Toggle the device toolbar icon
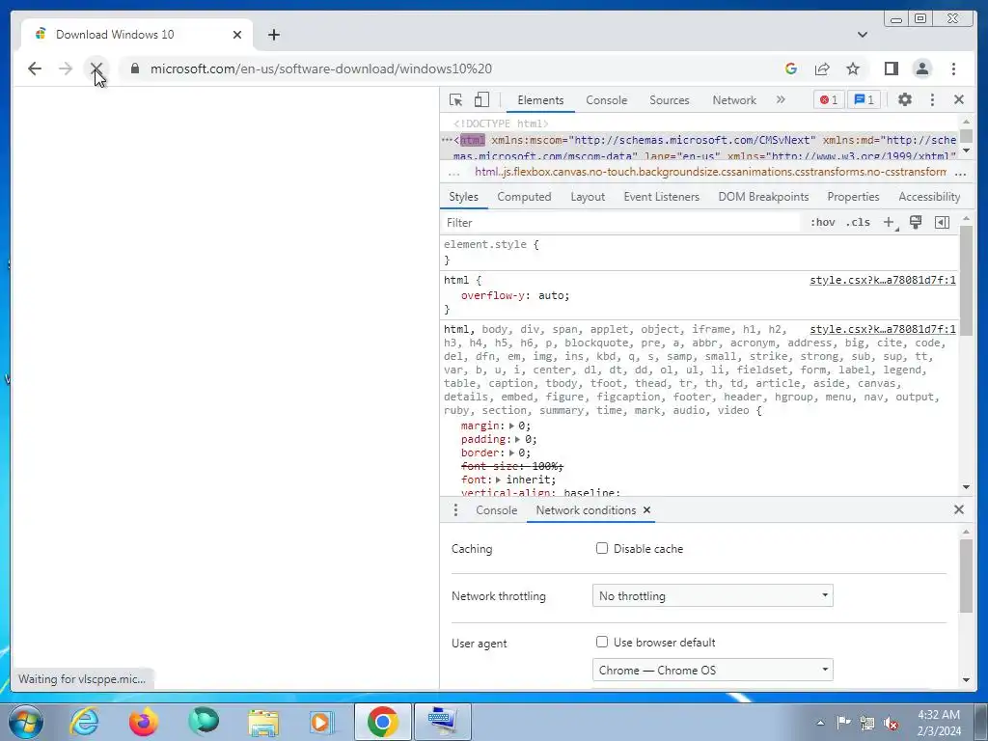 [x=481, y=99]
